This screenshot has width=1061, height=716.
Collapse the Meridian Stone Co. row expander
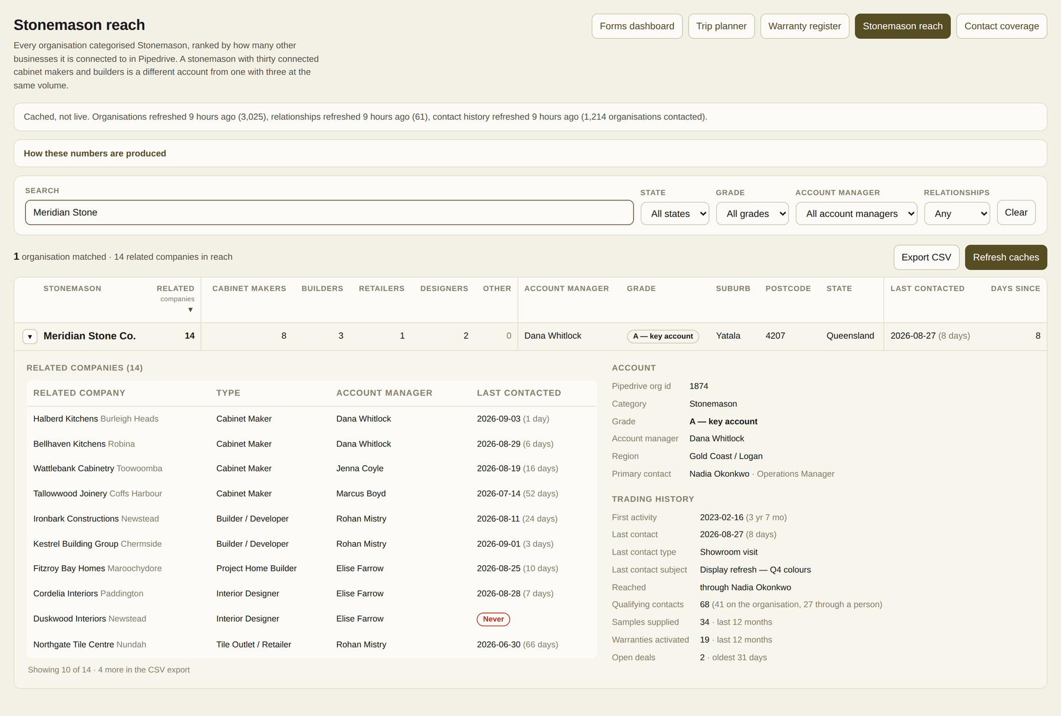30,336
